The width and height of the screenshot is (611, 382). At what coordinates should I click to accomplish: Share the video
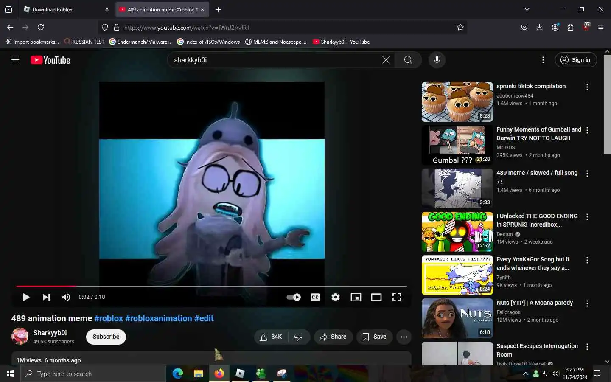tap(333, 337)
